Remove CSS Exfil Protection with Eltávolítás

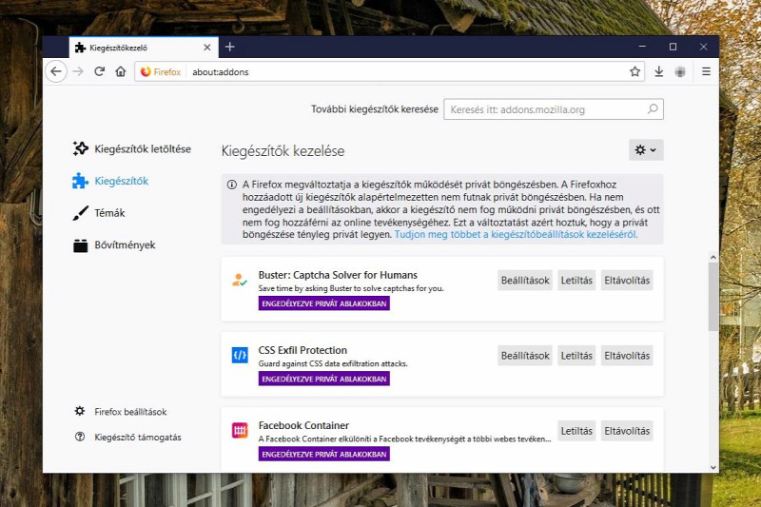pos(627,356)
